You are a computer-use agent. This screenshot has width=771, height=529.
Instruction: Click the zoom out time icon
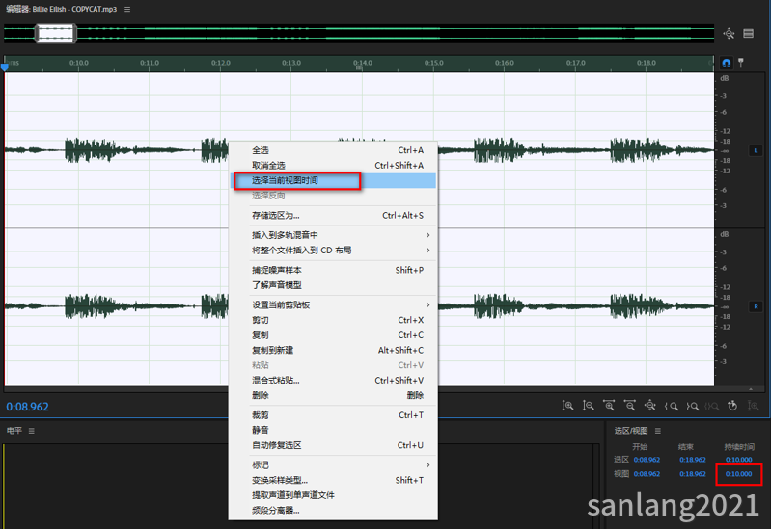pos(629,406)
